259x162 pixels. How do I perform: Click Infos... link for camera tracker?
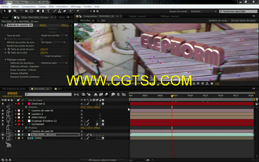65,25
